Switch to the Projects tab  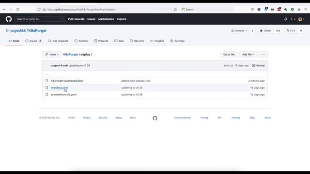tap(101, 41)
